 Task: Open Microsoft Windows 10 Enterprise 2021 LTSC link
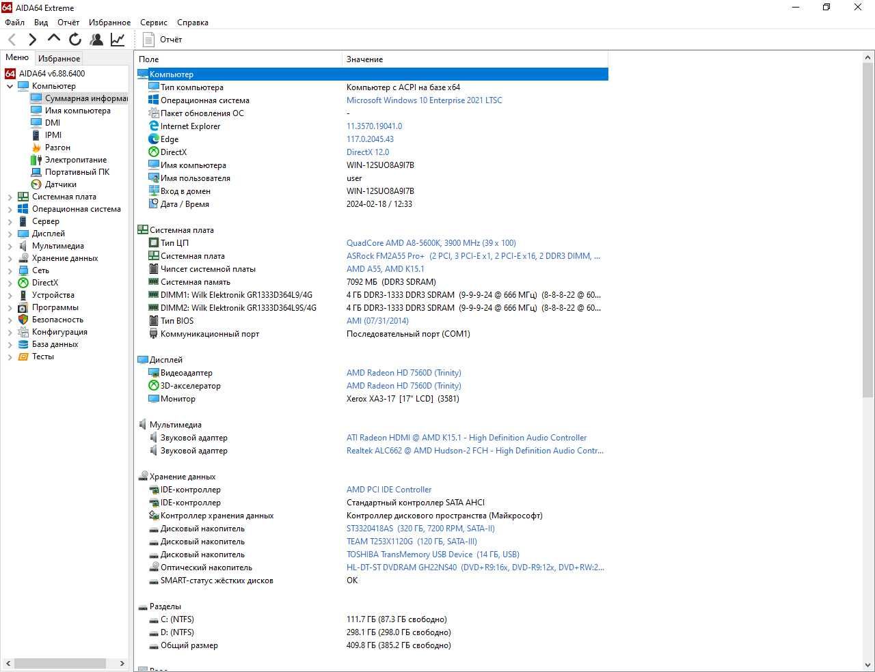point(424,100)
